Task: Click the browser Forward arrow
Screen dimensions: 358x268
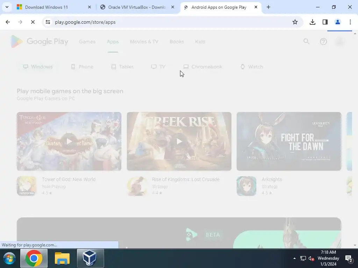Action: coord(20,22)
